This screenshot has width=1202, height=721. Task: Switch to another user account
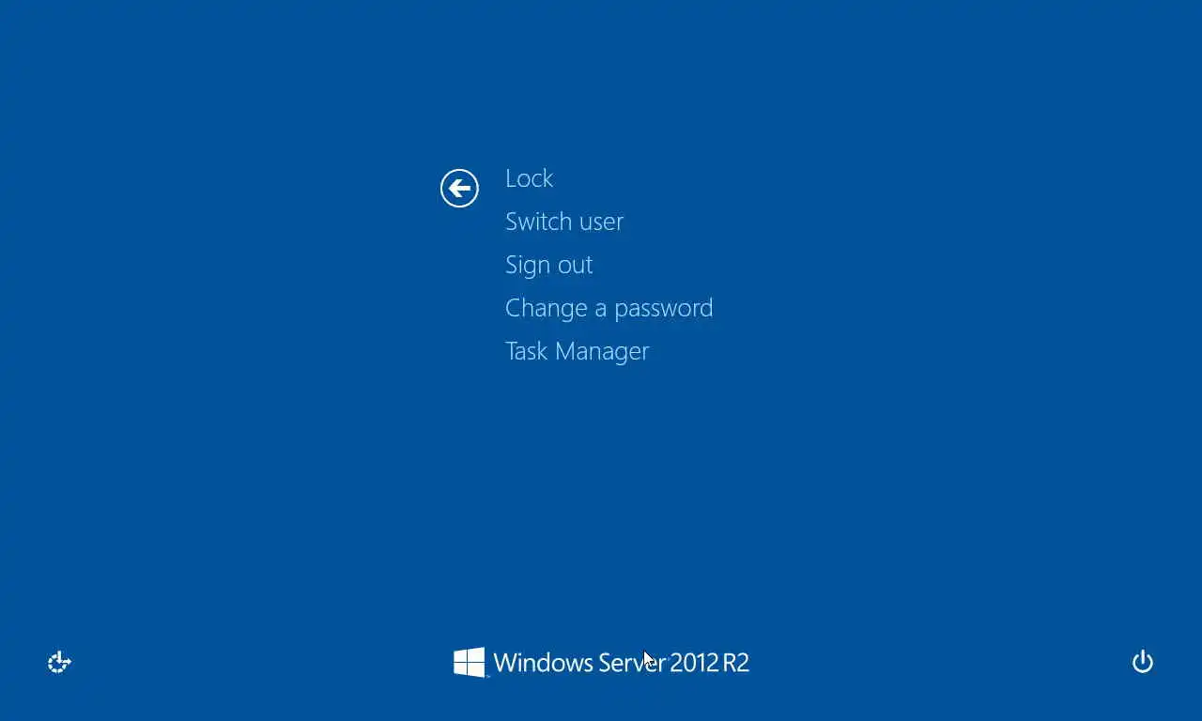[564, 222]
